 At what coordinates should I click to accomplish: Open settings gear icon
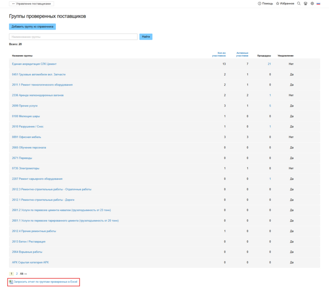(x=312, y=3)
